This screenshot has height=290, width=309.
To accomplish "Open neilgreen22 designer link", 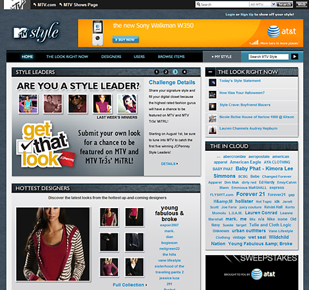I will (169, 249).
